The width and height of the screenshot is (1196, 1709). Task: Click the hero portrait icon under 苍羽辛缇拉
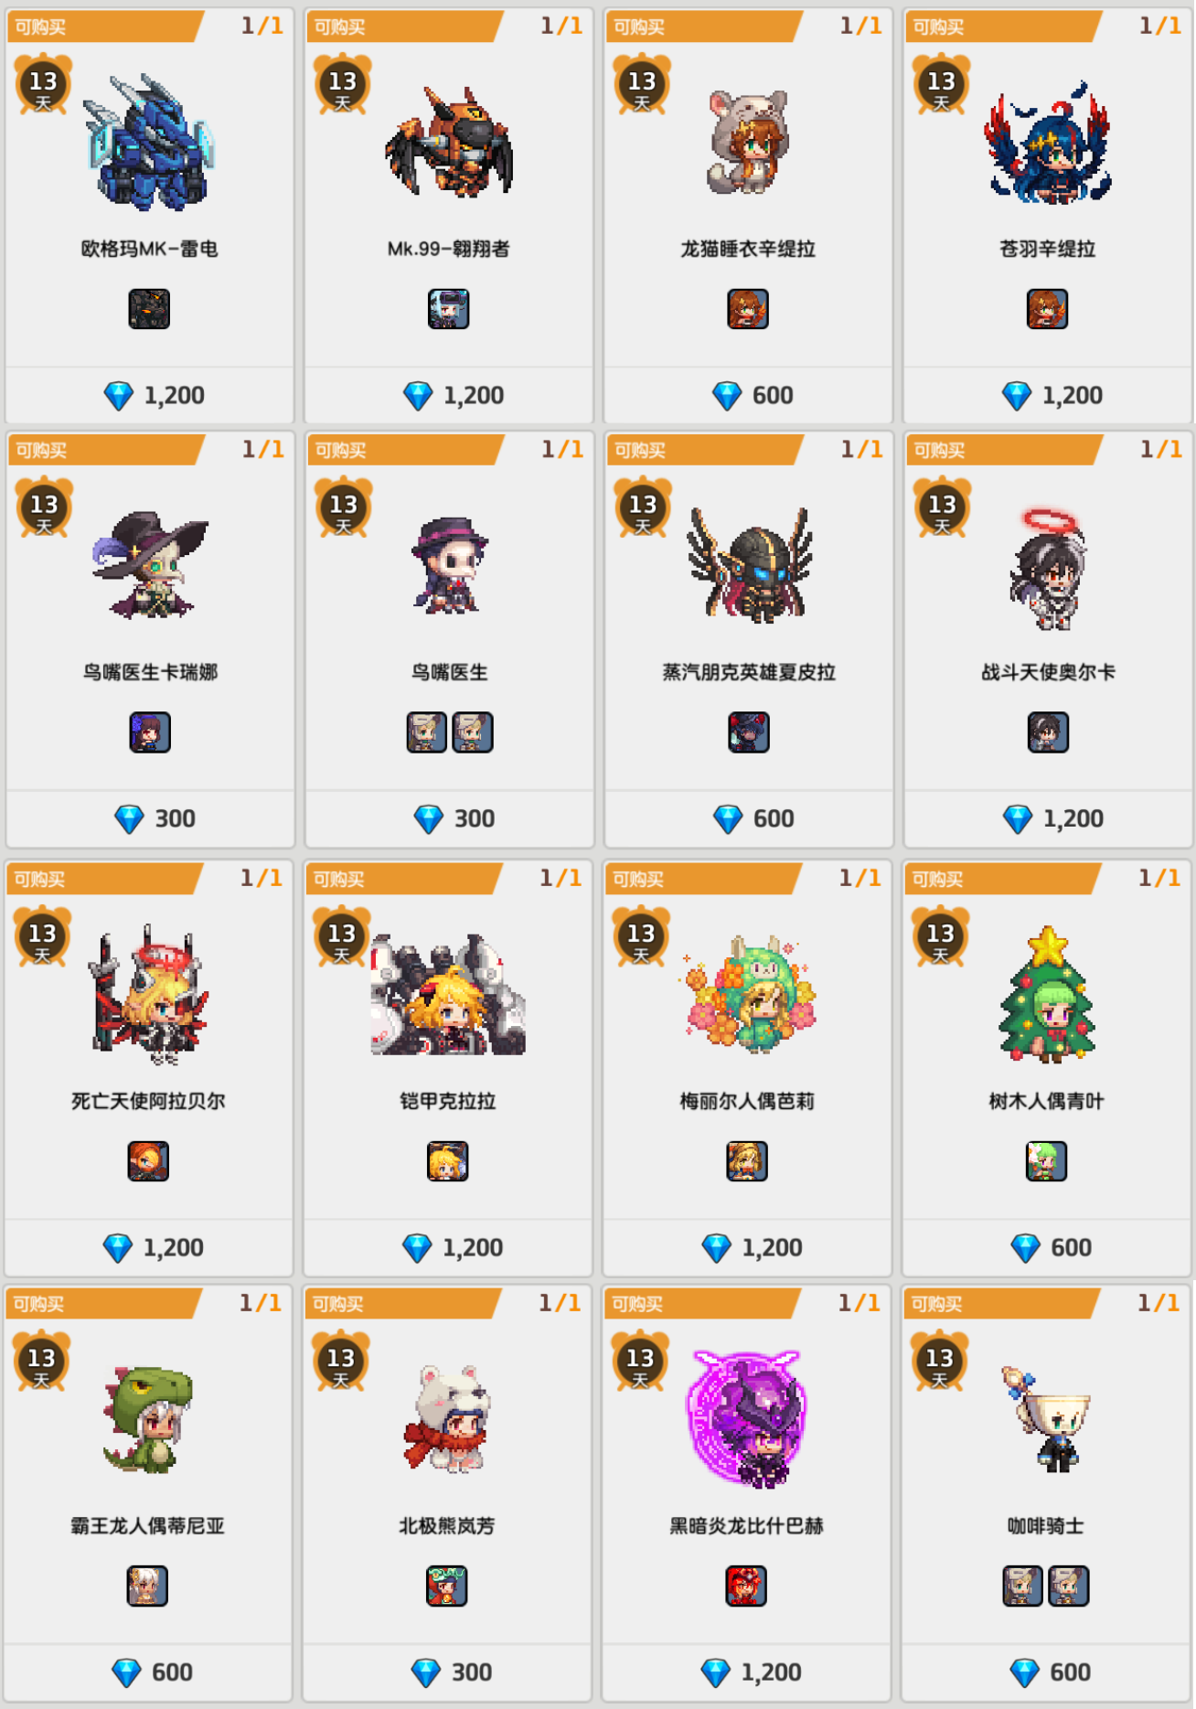1047,309
